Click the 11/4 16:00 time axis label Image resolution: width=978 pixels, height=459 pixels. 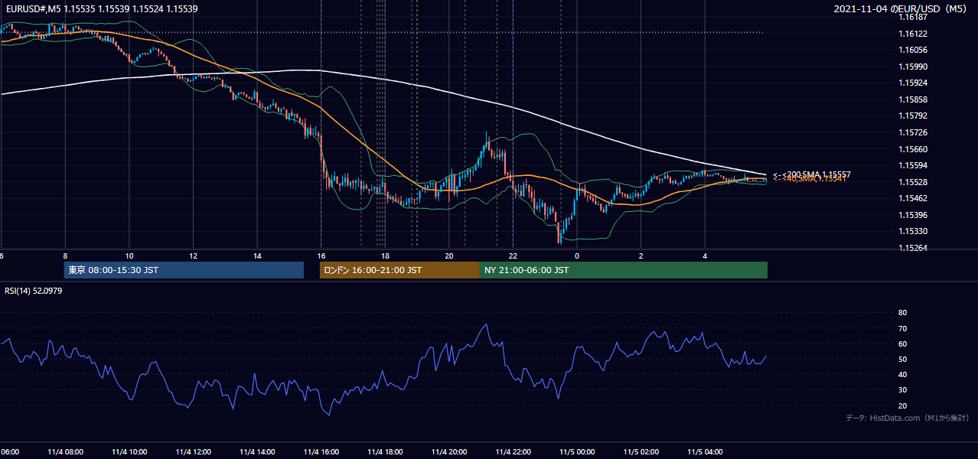click(321, 451)
